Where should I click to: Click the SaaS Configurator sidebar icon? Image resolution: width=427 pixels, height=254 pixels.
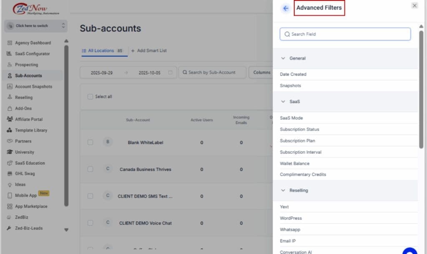10,54
